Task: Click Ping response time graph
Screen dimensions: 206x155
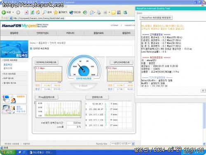Action: [59, 110]
